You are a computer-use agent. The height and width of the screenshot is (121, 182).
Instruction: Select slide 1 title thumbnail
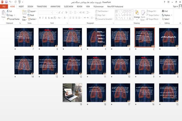(169, 37)
